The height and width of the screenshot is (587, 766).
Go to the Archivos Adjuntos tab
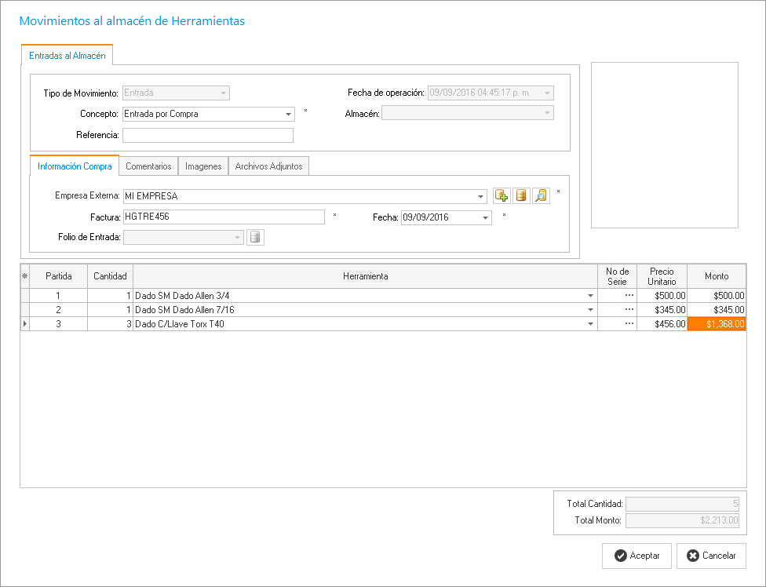269,166
